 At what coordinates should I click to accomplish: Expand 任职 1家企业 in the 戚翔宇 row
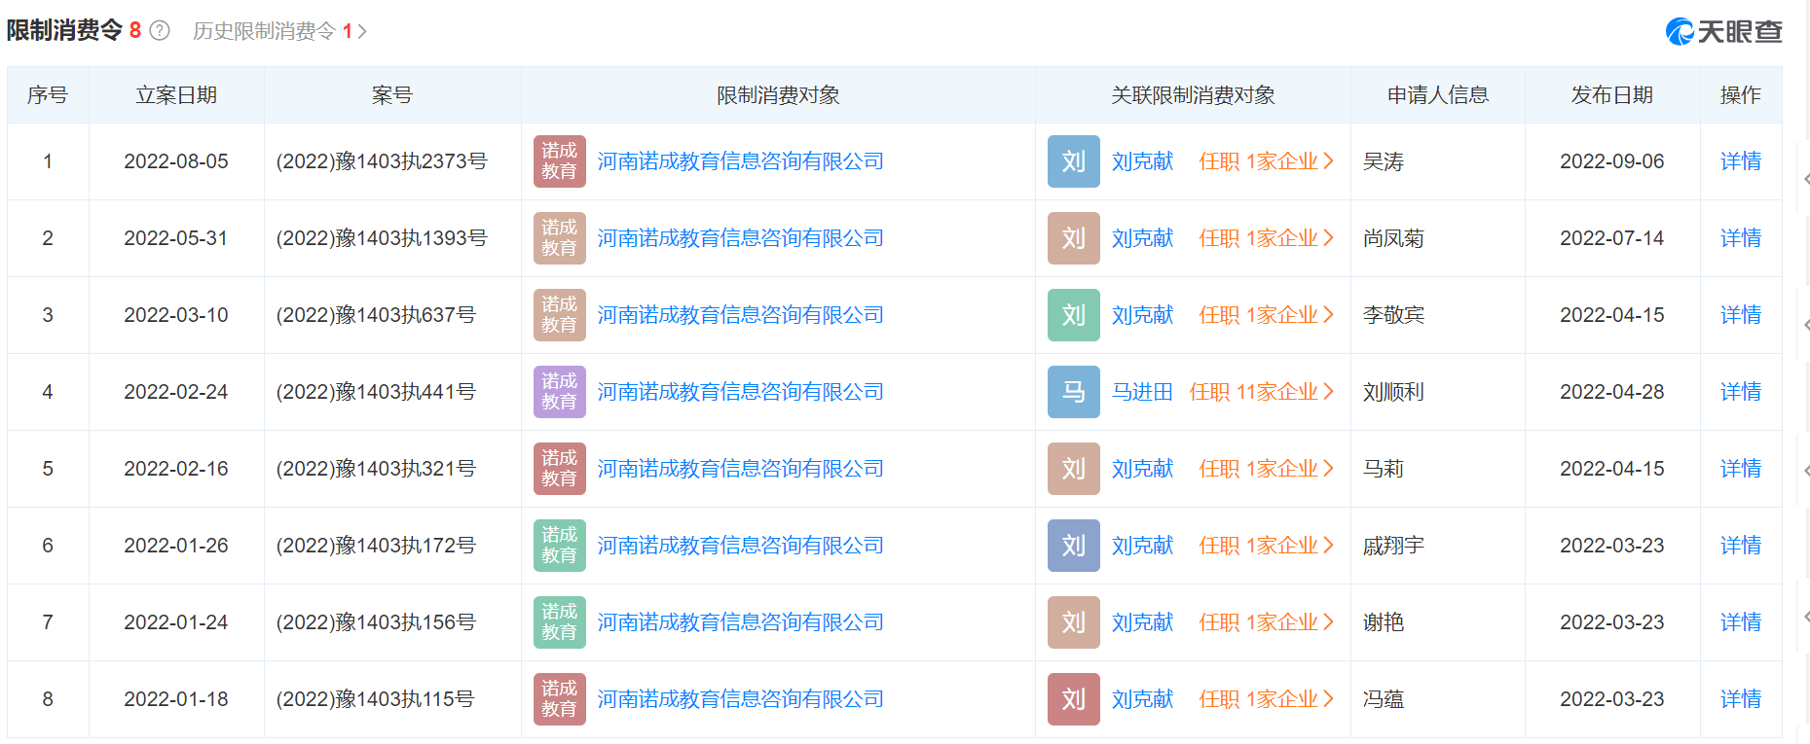coord(1267,546)
